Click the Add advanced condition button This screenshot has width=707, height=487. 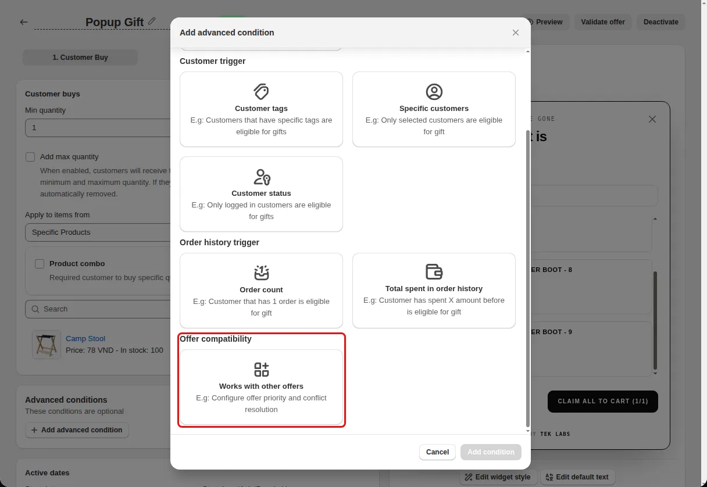coord(77,430)
